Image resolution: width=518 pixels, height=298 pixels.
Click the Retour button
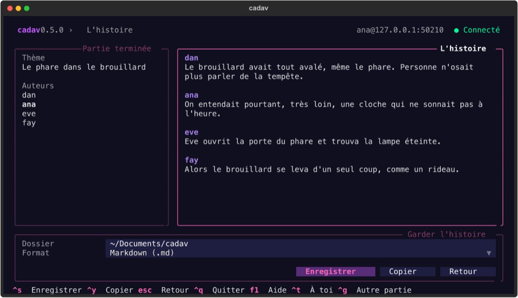(x=468, y=272)
